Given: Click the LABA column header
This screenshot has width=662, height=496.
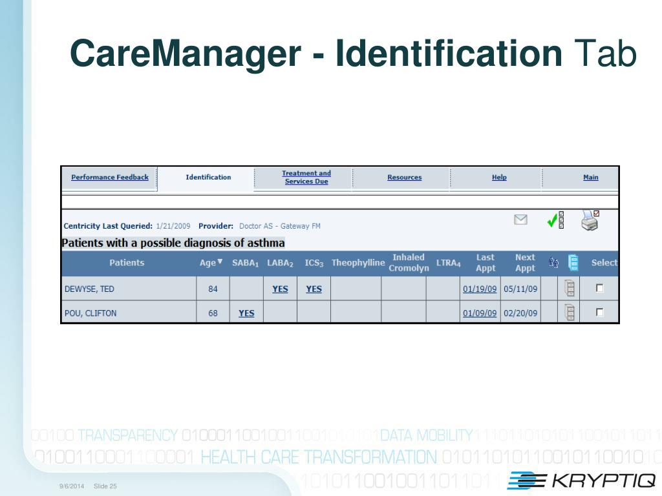Looking at the screenshot, I should click(280, 263).
